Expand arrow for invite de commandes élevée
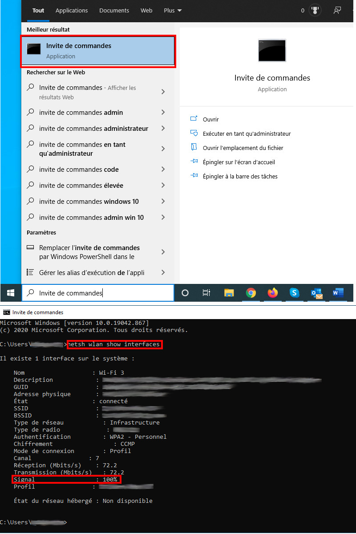The width and height of the screenshot is (356, 534). tap(163, 185)
